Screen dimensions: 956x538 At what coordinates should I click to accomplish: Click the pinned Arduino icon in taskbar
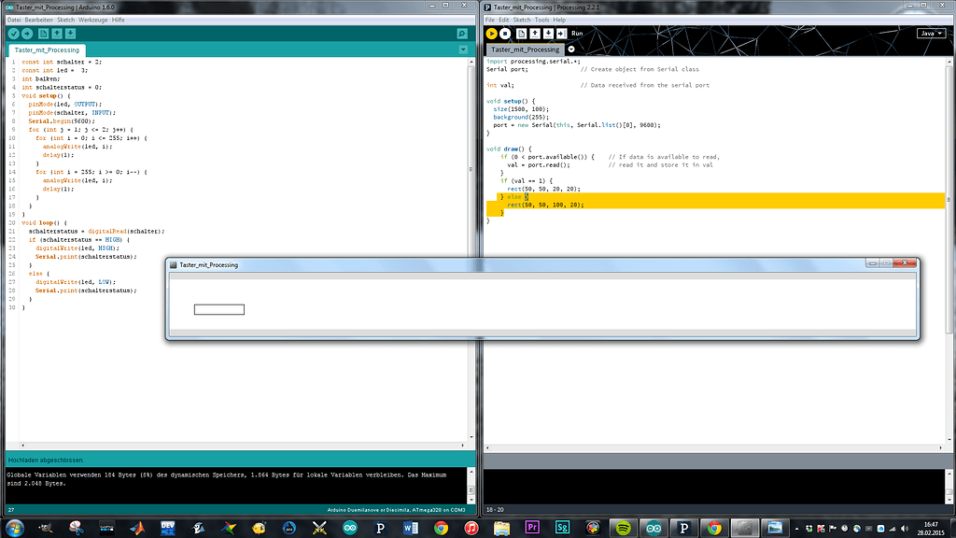click(x=350, y=528)
